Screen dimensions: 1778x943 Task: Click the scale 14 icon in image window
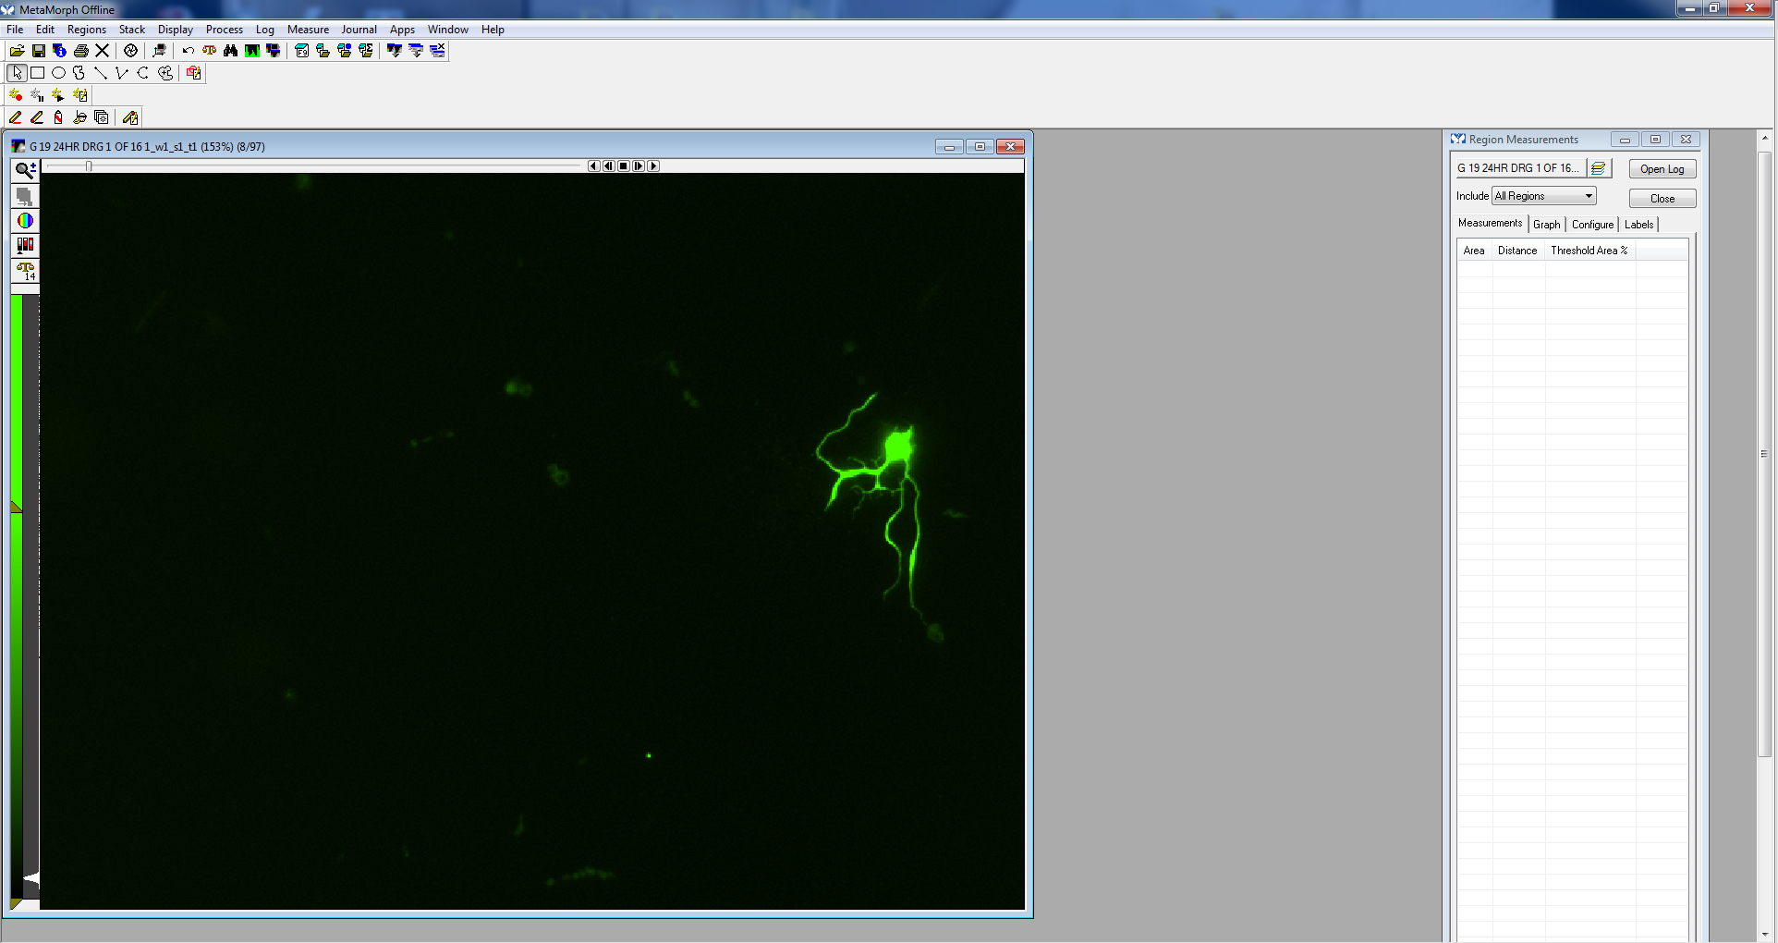point(25,271)
